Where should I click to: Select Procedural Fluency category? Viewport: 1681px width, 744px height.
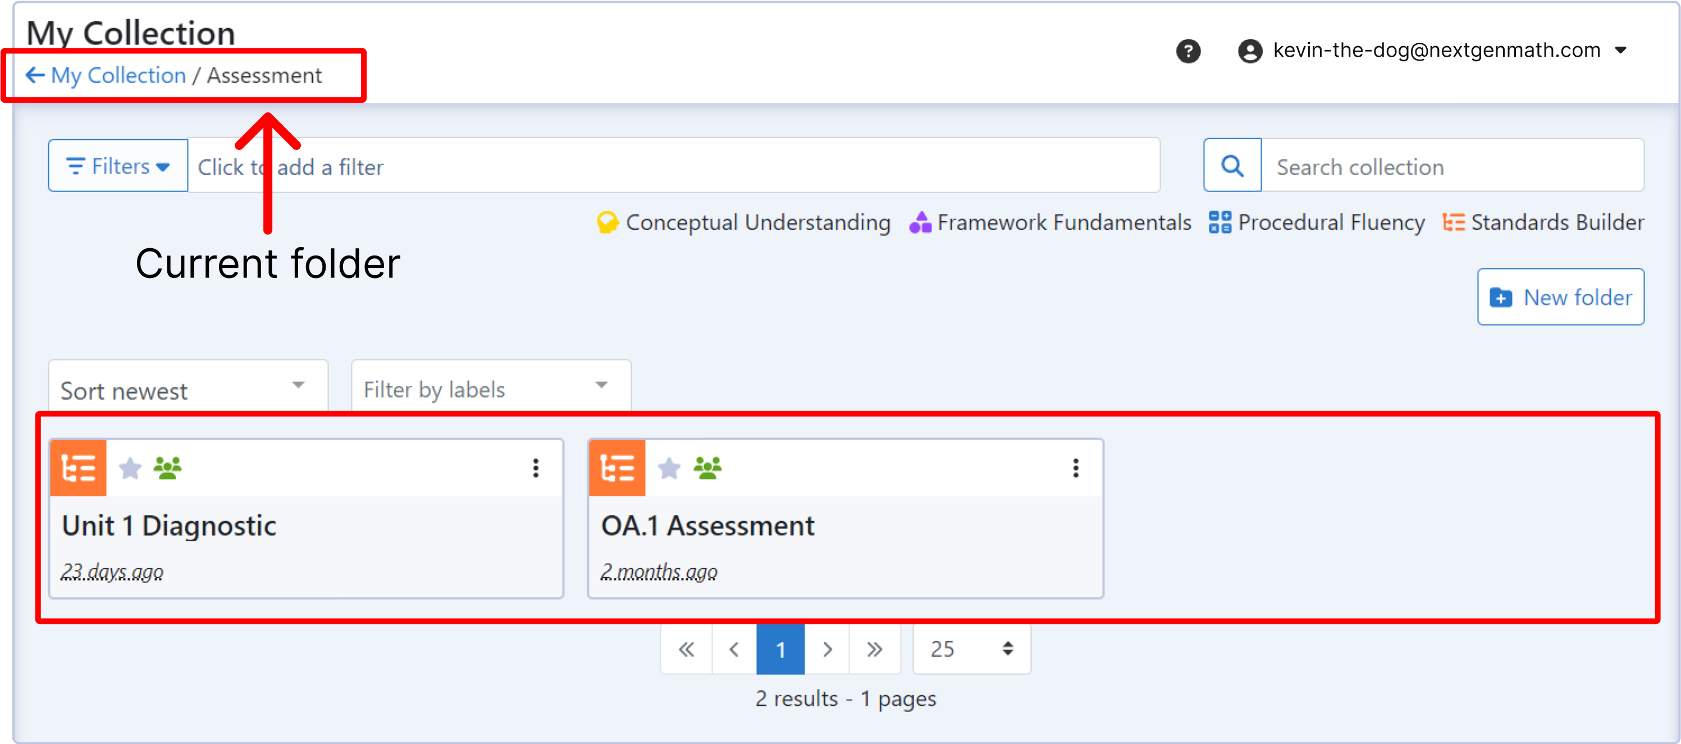(x=1316, y=222)
